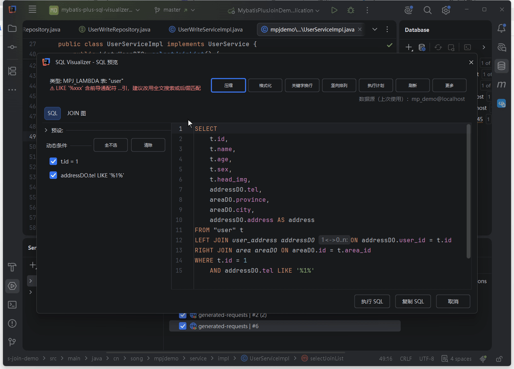
Task: Start debugging with the bug icon
Action: (x=351, y=10)
